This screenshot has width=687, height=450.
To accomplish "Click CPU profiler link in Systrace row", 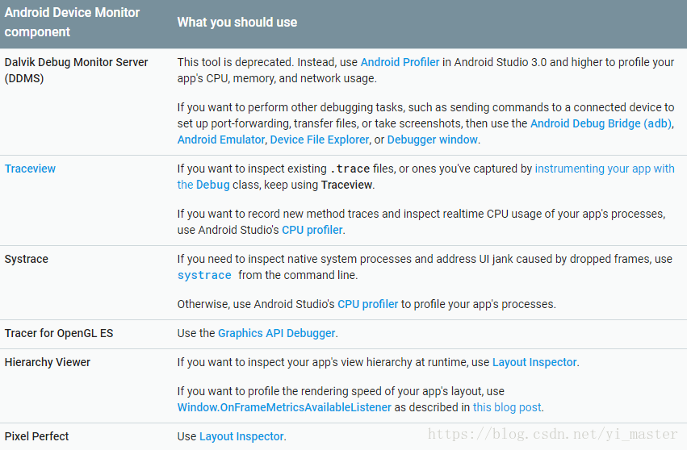I will click(x=367, y=304).
